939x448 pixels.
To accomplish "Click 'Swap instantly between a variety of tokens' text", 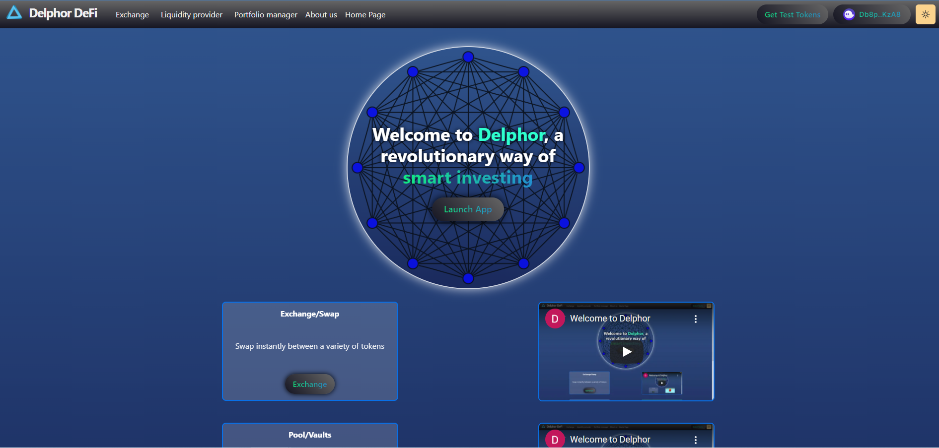I will pyautogui.click(x=310, y=346).
